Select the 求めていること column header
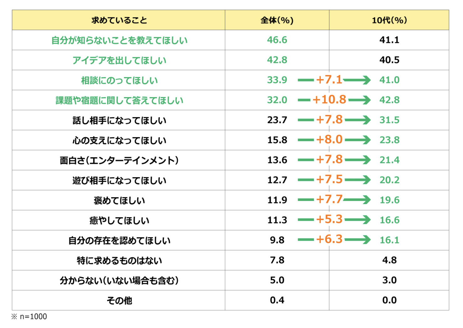 (119, 20)
